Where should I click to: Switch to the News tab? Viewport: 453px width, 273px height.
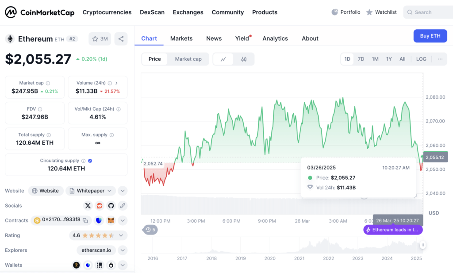point(214,38)
